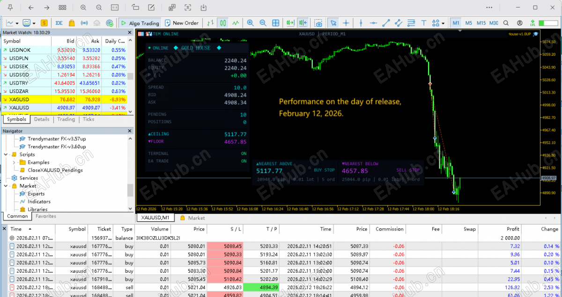Screen dimensions: 562x297
Task: Open the MetaEditor IDE
Action: tap(59, 23)
